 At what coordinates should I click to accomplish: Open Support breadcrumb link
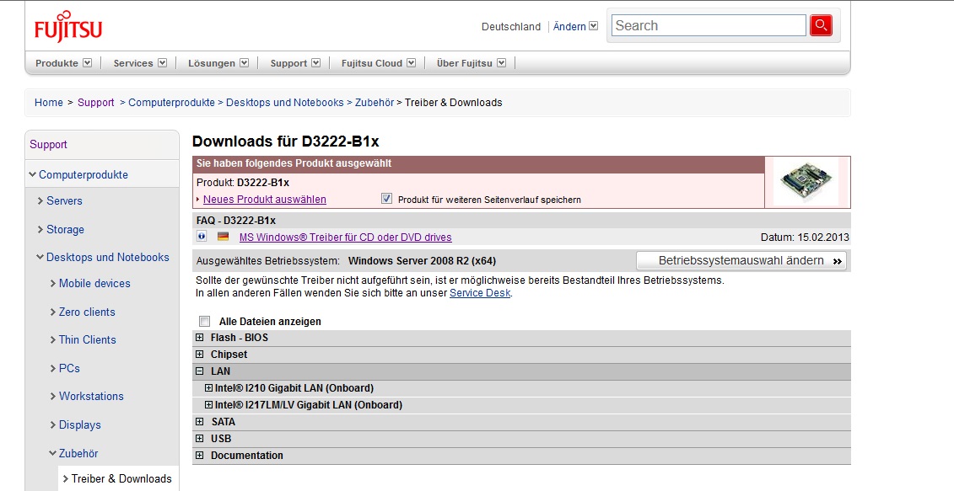[95, 103]
